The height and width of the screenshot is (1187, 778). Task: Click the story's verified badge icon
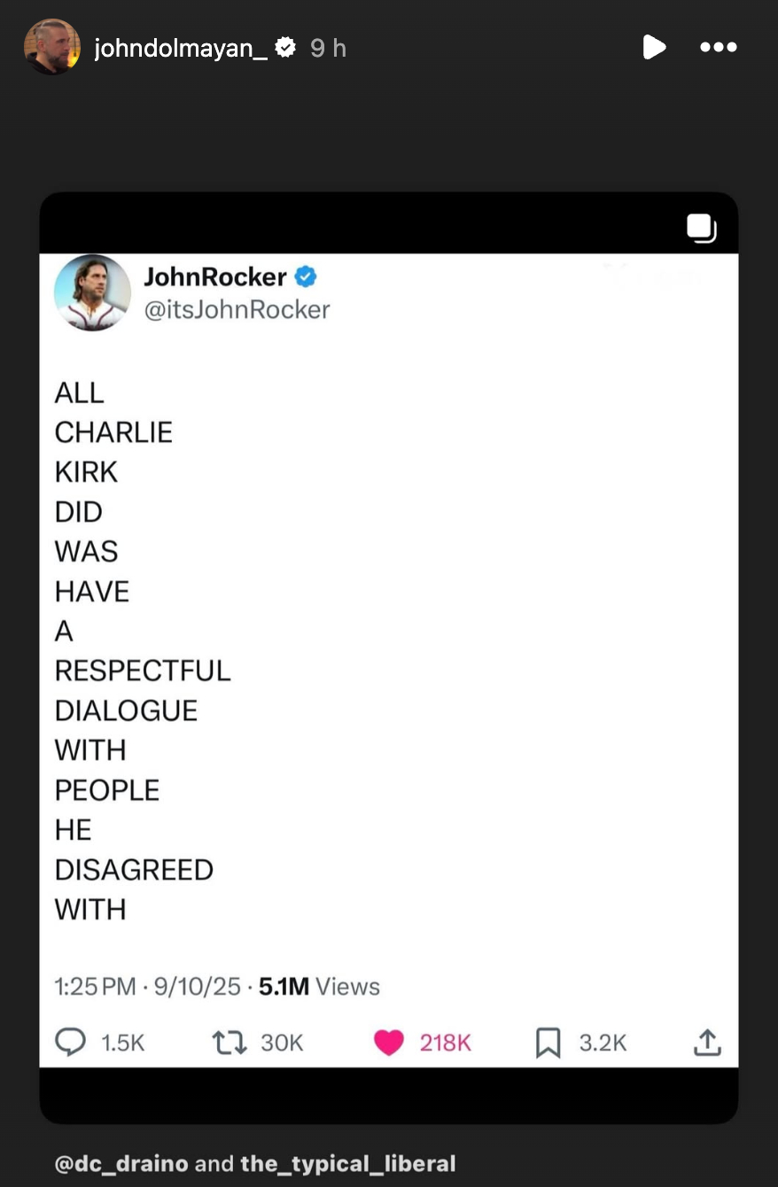(285, 48)
